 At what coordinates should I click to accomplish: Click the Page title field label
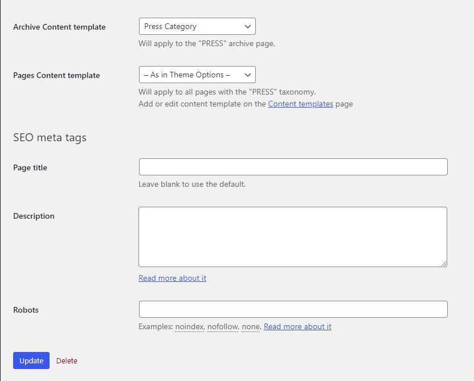coord(30,167)
